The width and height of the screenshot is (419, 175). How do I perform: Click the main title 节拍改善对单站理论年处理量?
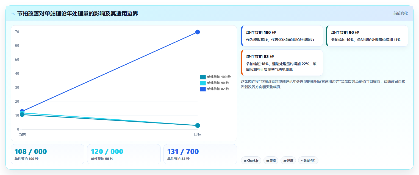(x=77, y=13)
